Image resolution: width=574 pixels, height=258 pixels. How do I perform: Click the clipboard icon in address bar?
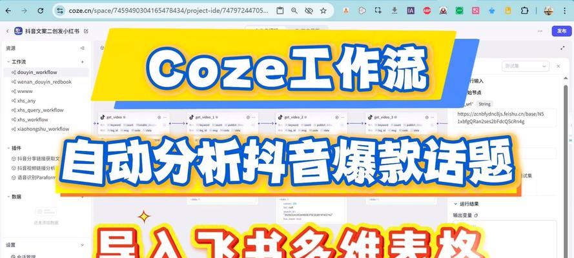(x=280, y=11)
